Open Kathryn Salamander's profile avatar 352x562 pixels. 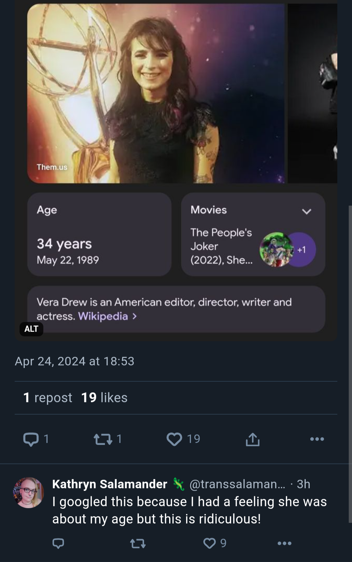(28, 493)
